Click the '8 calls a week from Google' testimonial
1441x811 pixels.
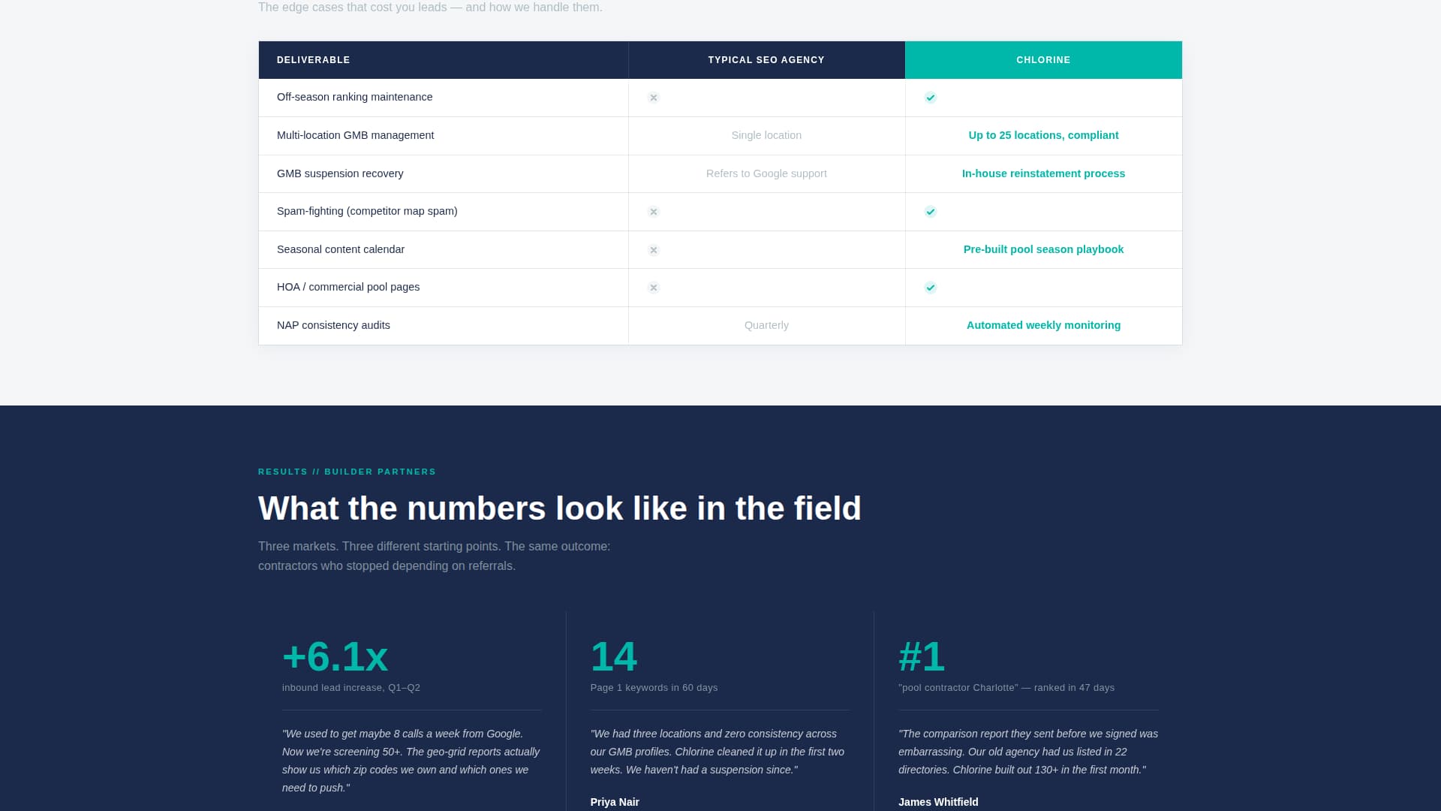pyautogui.click(x=411, y=761)
